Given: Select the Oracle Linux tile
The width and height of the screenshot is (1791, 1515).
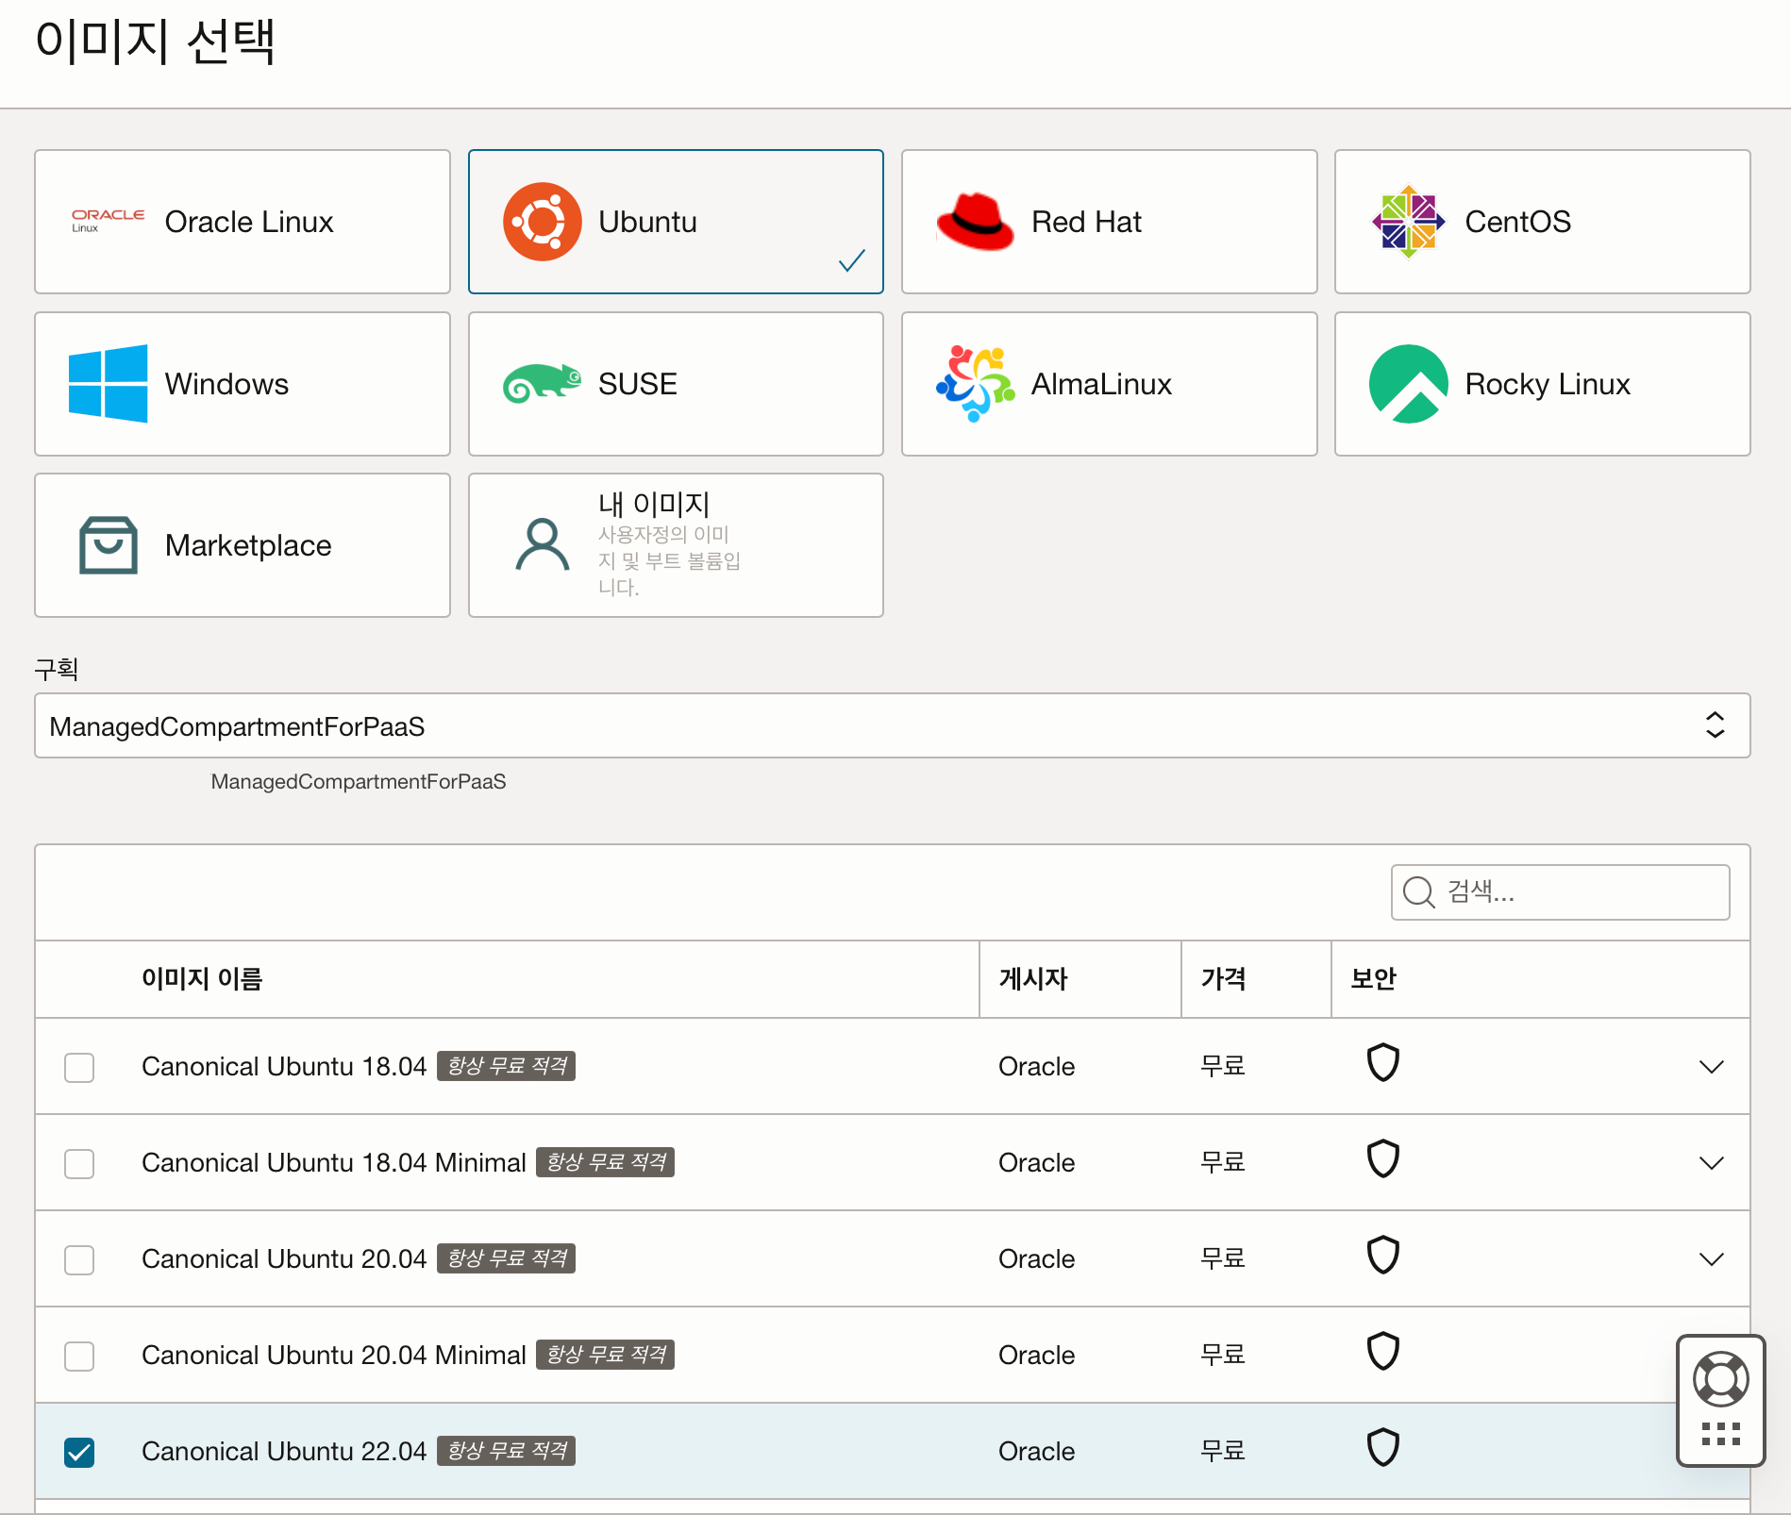Looking at the screenshot, I should (x=243, y=222).
